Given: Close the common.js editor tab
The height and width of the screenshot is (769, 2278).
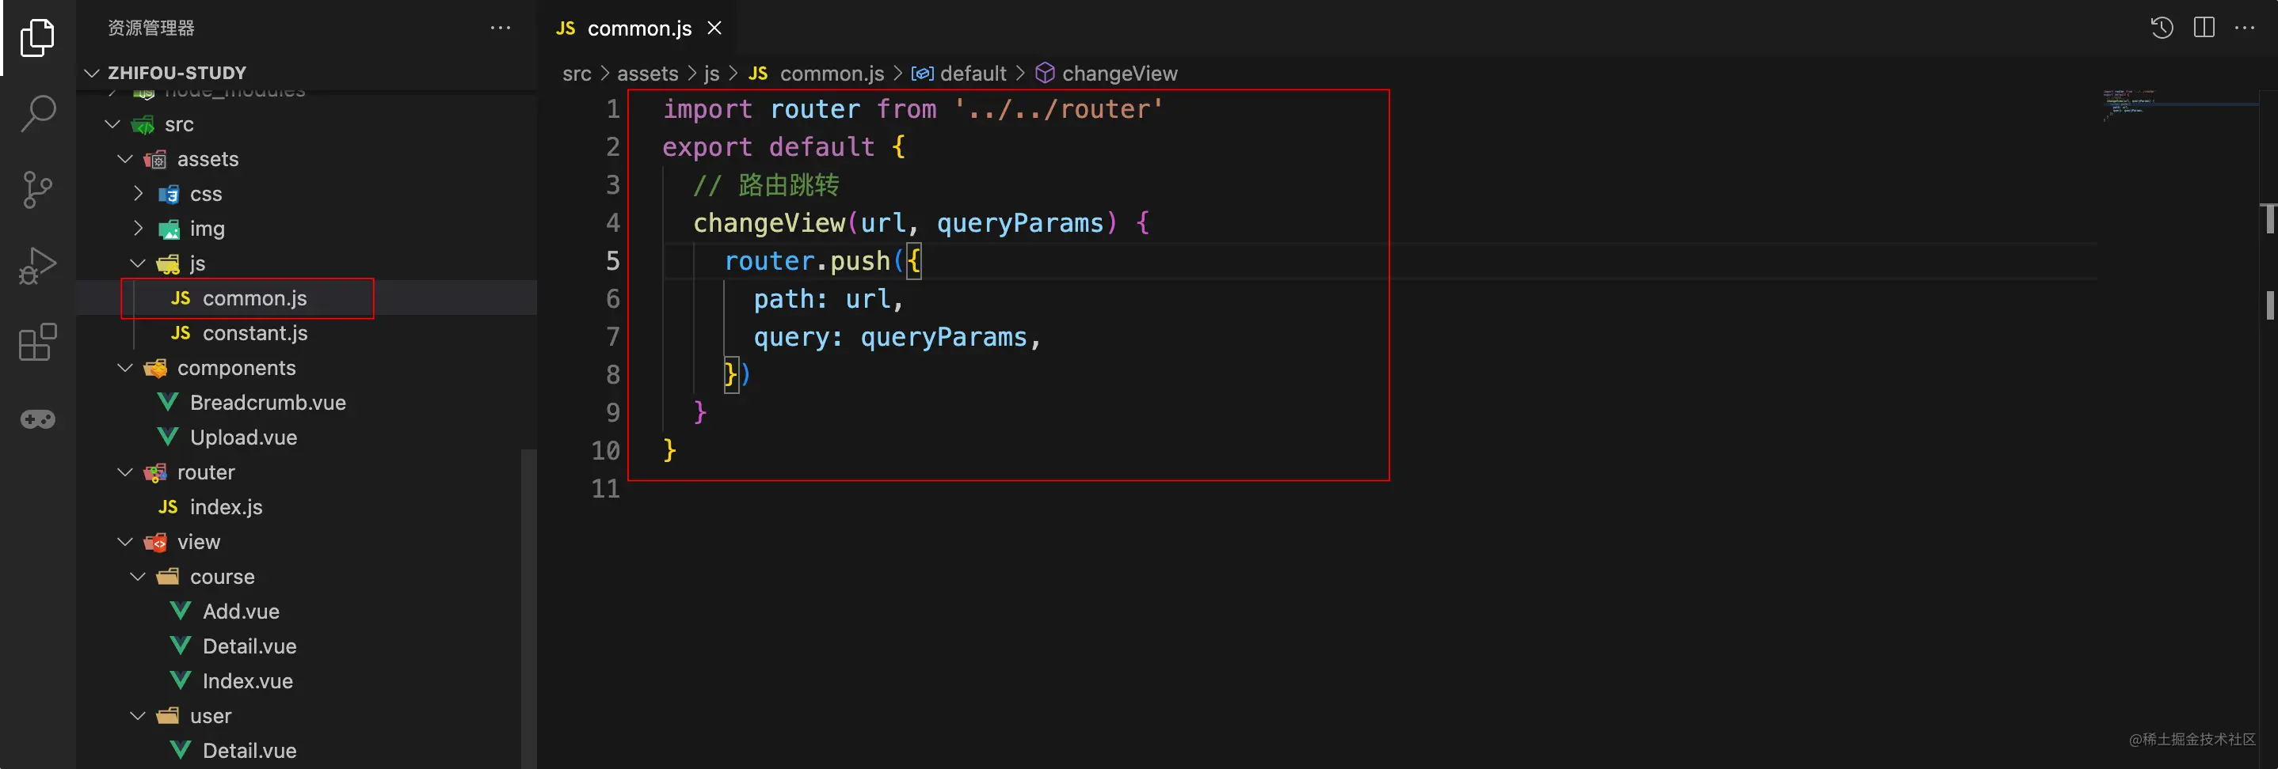Looking at the screenshot, I should [x=714, y=28].
